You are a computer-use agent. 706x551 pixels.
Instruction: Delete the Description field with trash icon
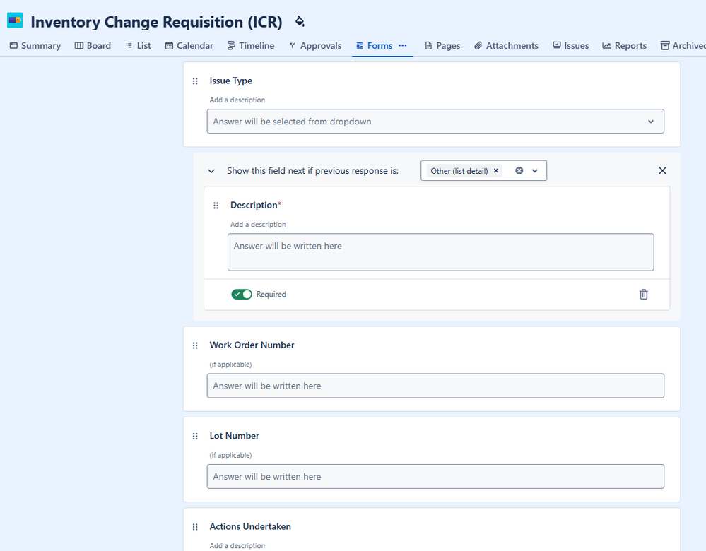click(644, 295)
